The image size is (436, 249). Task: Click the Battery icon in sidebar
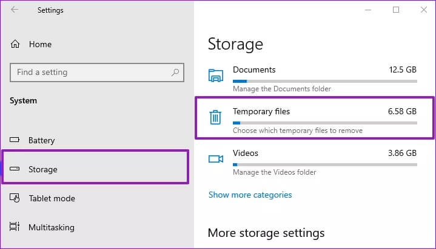[15, 140]
